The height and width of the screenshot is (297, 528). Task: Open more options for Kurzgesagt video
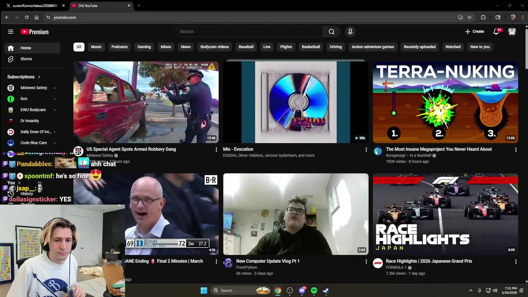pyautogui.click(x=516, y=150)
